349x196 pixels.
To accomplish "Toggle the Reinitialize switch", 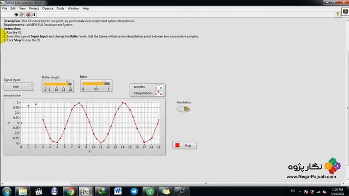I will point(183,109).
